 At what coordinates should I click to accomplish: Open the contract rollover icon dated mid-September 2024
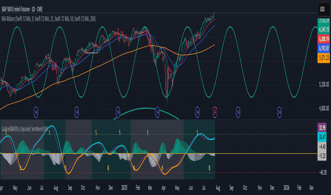[77, 112]
